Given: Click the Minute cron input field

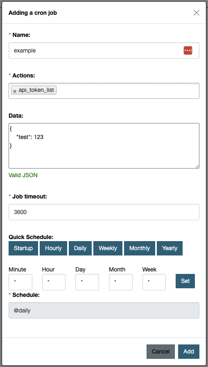Looking at the screenshot, I should point(20,282).
